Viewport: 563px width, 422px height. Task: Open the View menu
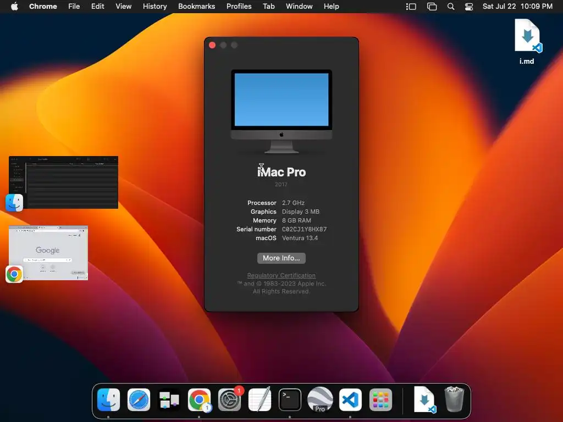pos(123,7)
